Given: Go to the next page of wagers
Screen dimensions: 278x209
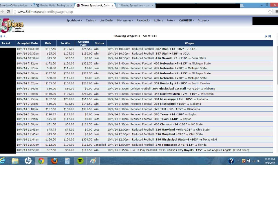Looking at the screenshot, I should click(x=266, y=36).
